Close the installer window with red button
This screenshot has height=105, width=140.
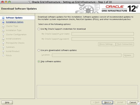point(3,2)
